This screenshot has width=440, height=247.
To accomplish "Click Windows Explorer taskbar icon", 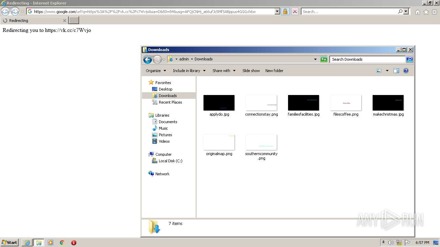I will (39, 243).
